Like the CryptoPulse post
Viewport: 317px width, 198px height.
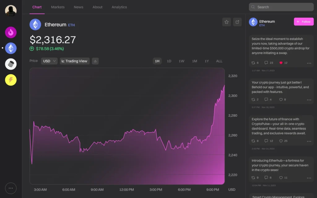pos(281,141)
